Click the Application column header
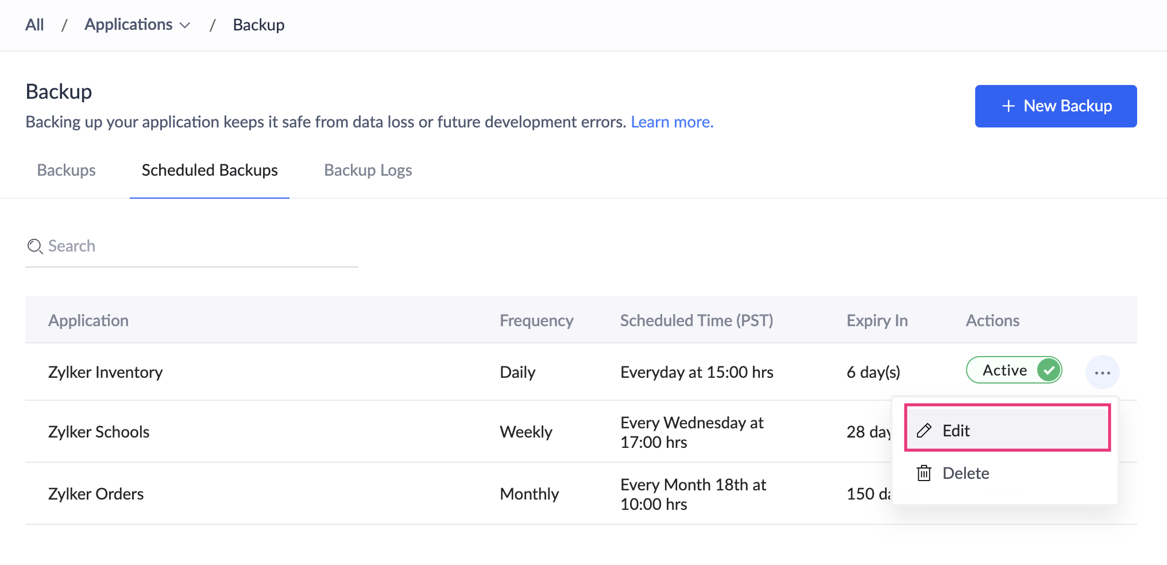The image size is (1167, 565). (x=88, y=320)
